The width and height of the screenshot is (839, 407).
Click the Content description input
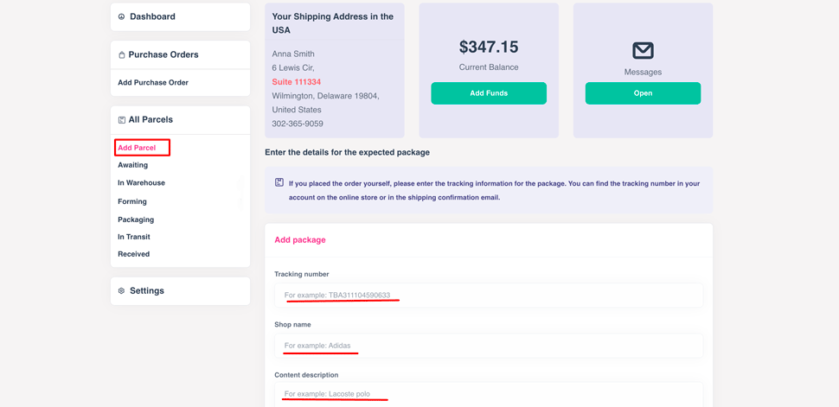489,394
